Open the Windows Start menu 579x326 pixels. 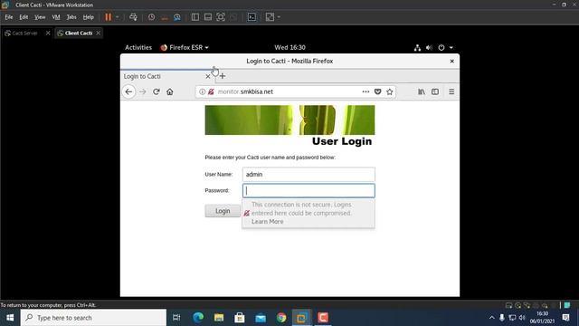[x=10, y=318]
